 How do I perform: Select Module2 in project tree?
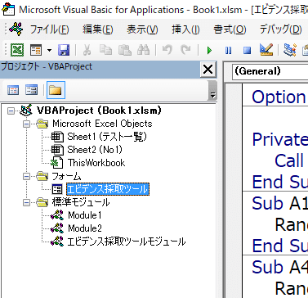click(85, 228)
